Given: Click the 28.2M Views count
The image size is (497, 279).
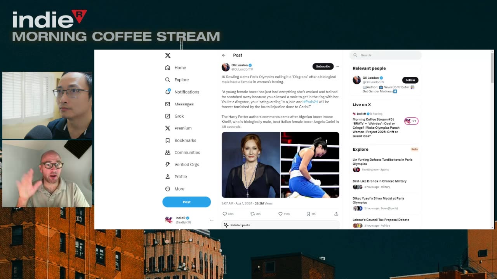Looking at the screenshot, I should (264, 203).
